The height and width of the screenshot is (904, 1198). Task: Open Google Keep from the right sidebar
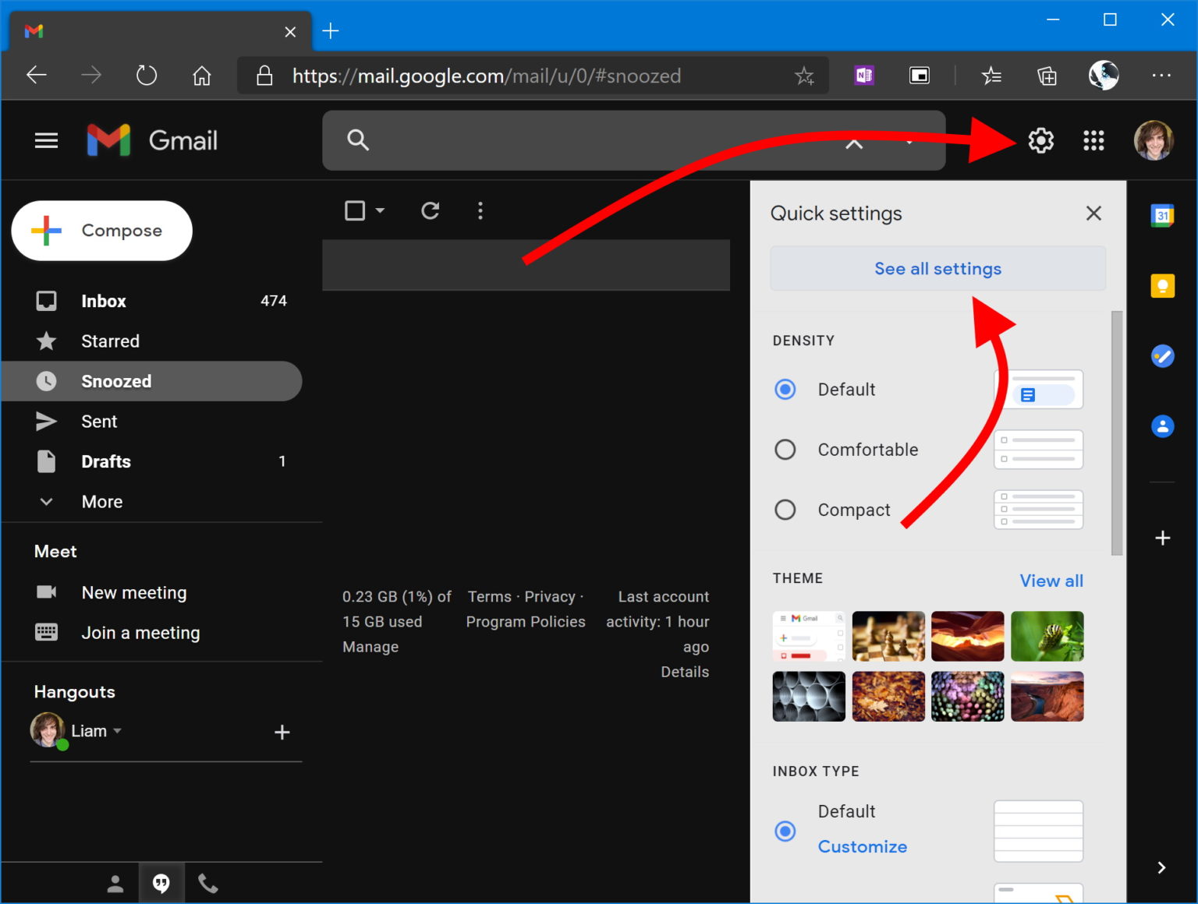(1163, 285)
